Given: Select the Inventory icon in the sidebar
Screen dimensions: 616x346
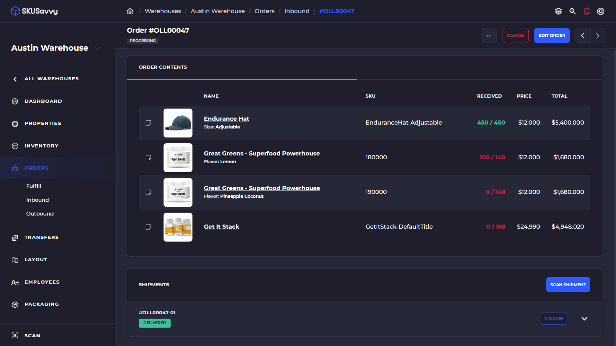Looking at the screenshot, I should (x=15, y=146).
